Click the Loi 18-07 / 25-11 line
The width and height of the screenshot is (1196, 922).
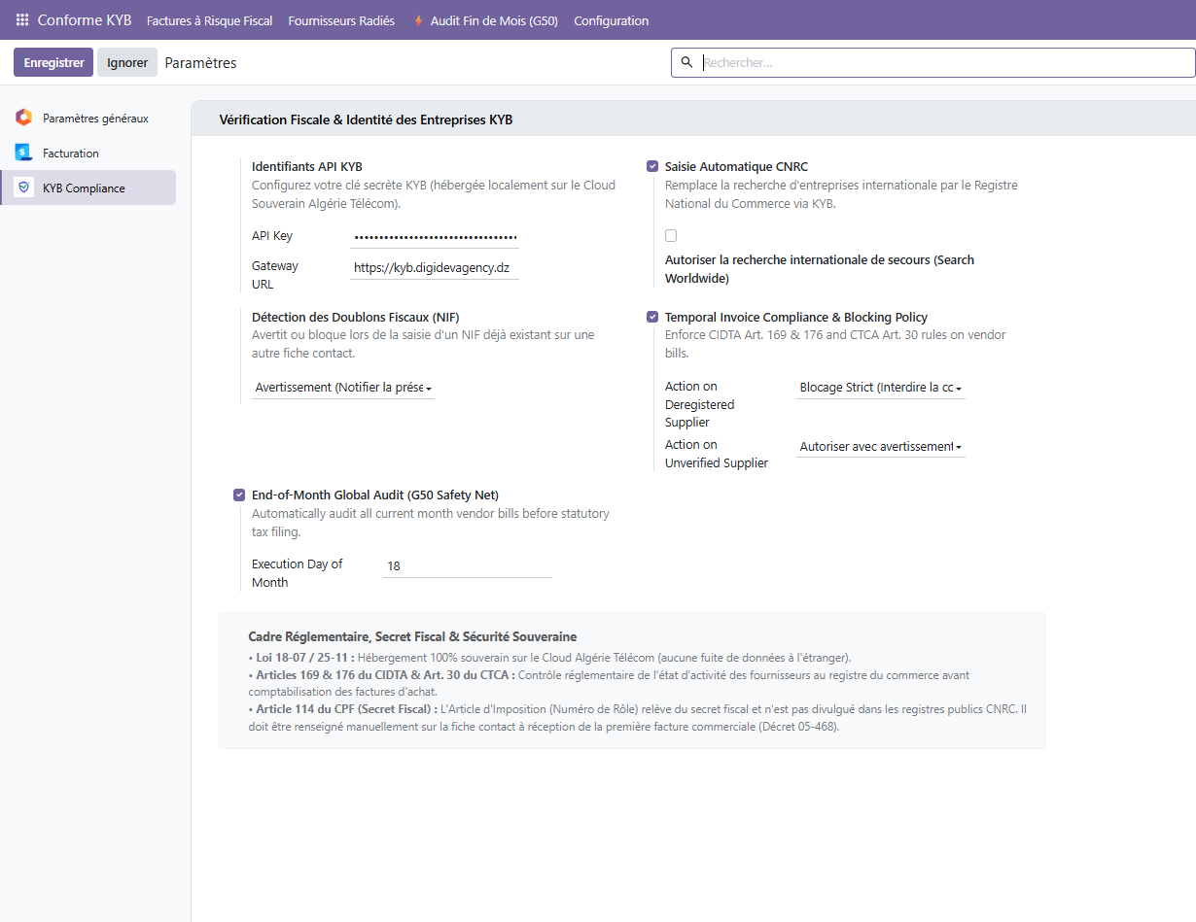coord(549,658)
